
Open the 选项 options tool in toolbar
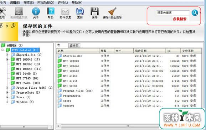pos(2,13)
